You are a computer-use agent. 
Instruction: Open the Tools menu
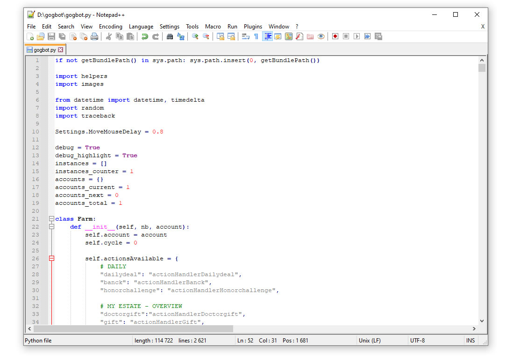(192, 27)
